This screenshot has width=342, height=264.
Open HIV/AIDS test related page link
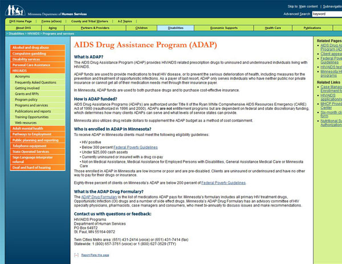point(331,67)
